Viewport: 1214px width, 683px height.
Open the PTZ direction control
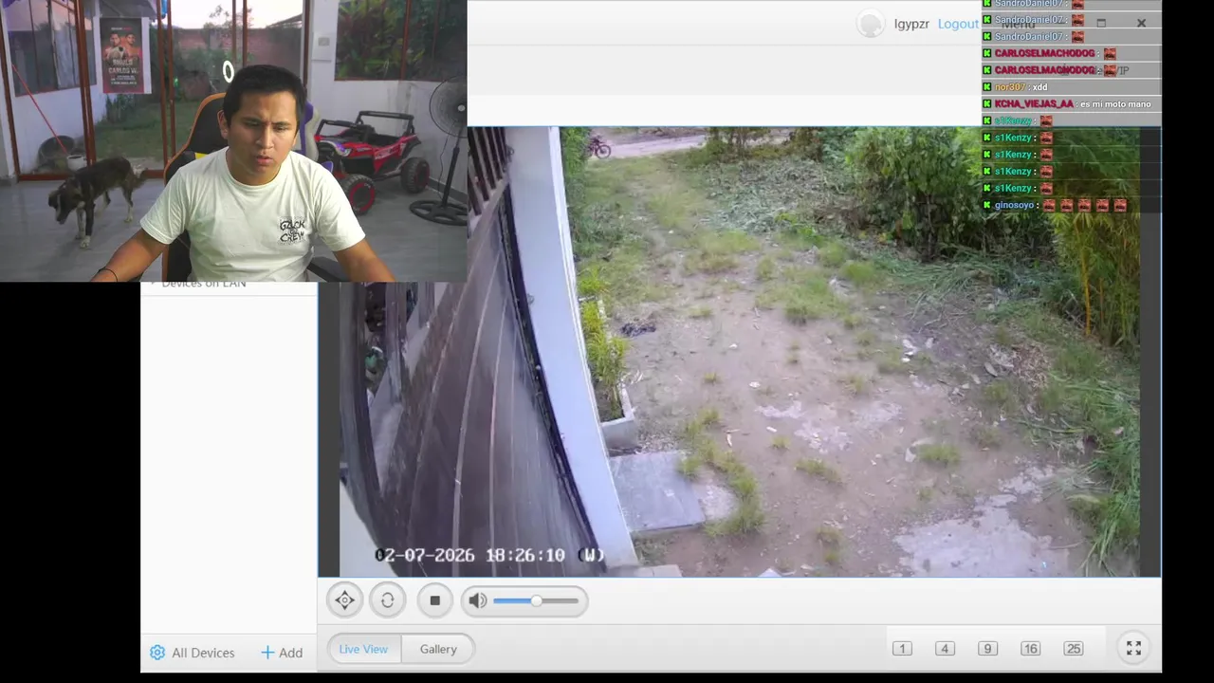345,600
